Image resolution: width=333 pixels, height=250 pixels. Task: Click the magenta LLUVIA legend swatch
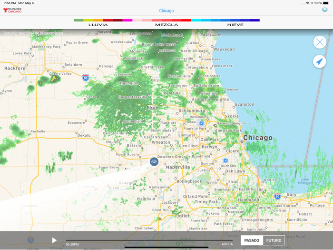(127, 20)
